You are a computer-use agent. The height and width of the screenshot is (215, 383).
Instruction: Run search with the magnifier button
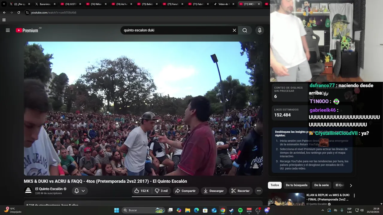(x=245, y=30)
